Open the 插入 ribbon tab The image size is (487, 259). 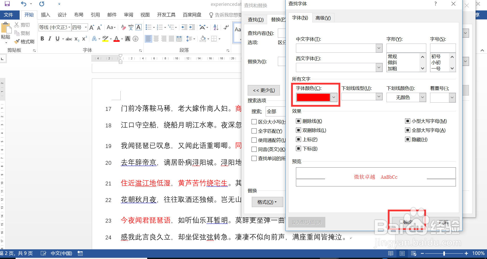coord(45,15)
